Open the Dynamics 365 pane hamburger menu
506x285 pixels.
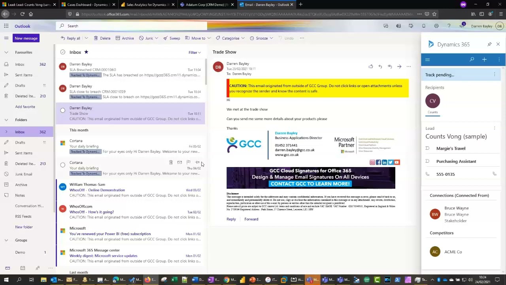point(427,60)
